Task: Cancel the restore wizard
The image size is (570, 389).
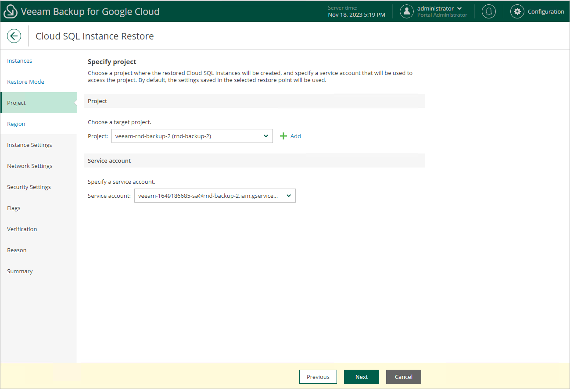Action: tap(404, 377)
